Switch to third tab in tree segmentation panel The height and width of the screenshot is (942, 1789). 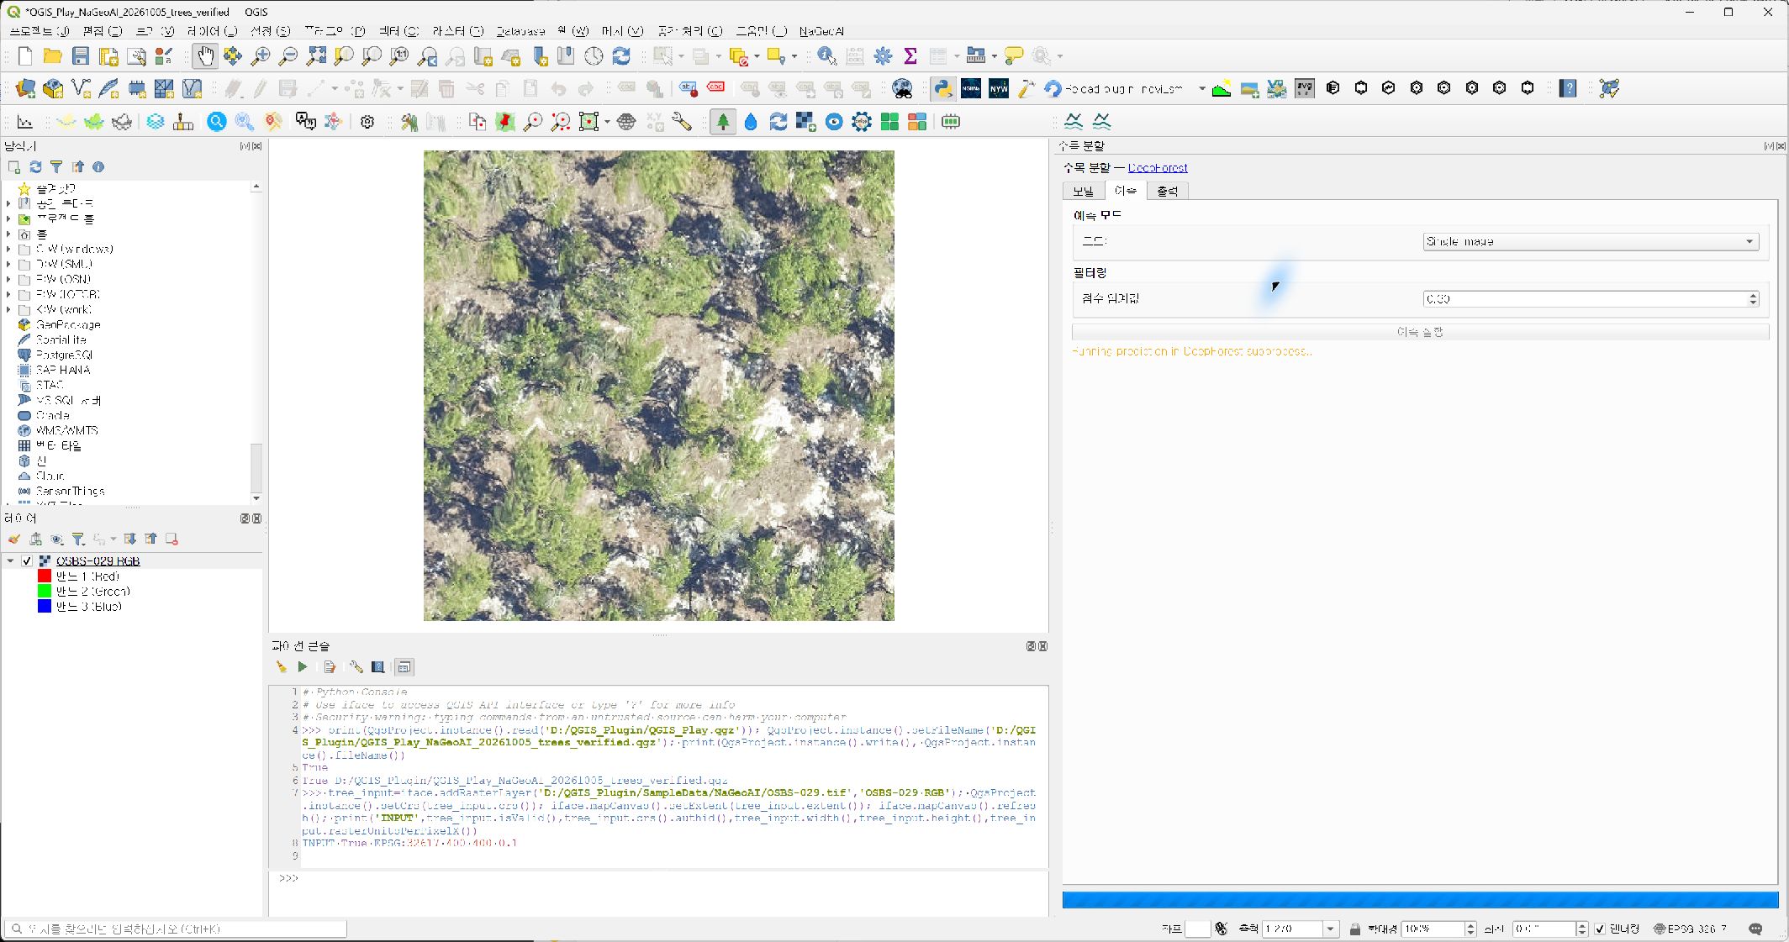pos(1167,192)
